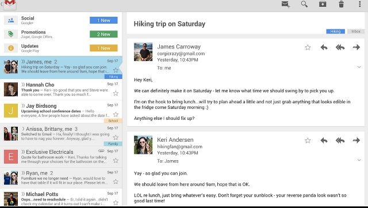
Task: Click the attachment paperclip on Exclusive Electricals
Action: tap(101, 151)
